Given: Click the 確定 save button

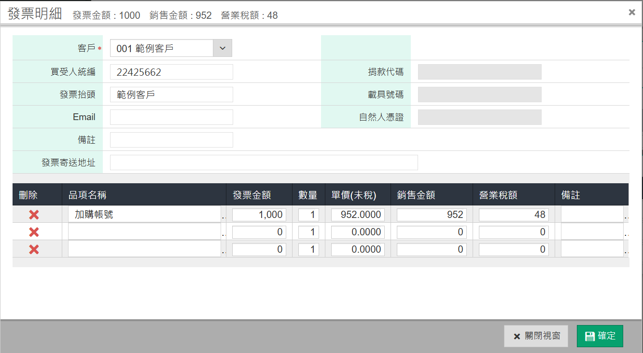Looking at the screenshot, I should [600, 336].
